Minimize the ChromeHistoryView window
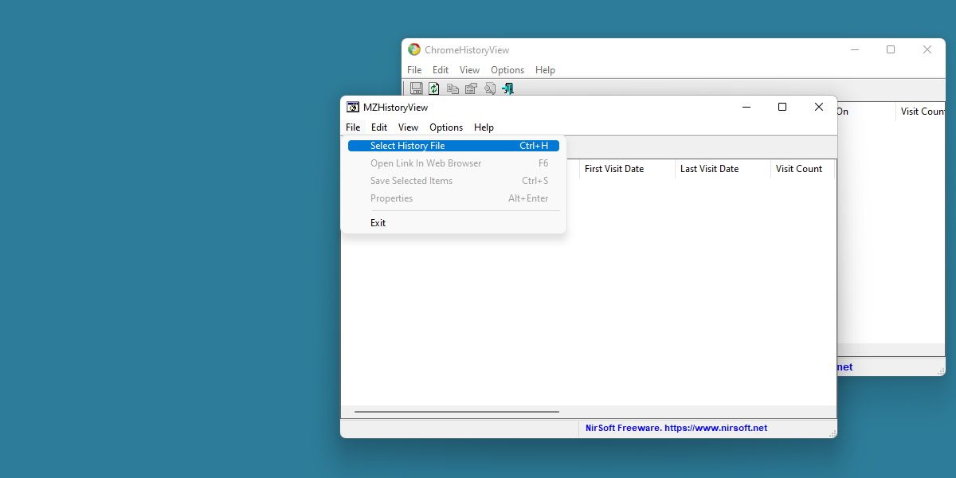The image size is (956, 478). point(855,49)
